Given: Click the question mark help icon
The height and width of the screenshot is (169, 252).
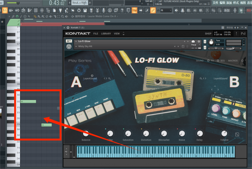Looking at the screenshot, I should point(122,10).
